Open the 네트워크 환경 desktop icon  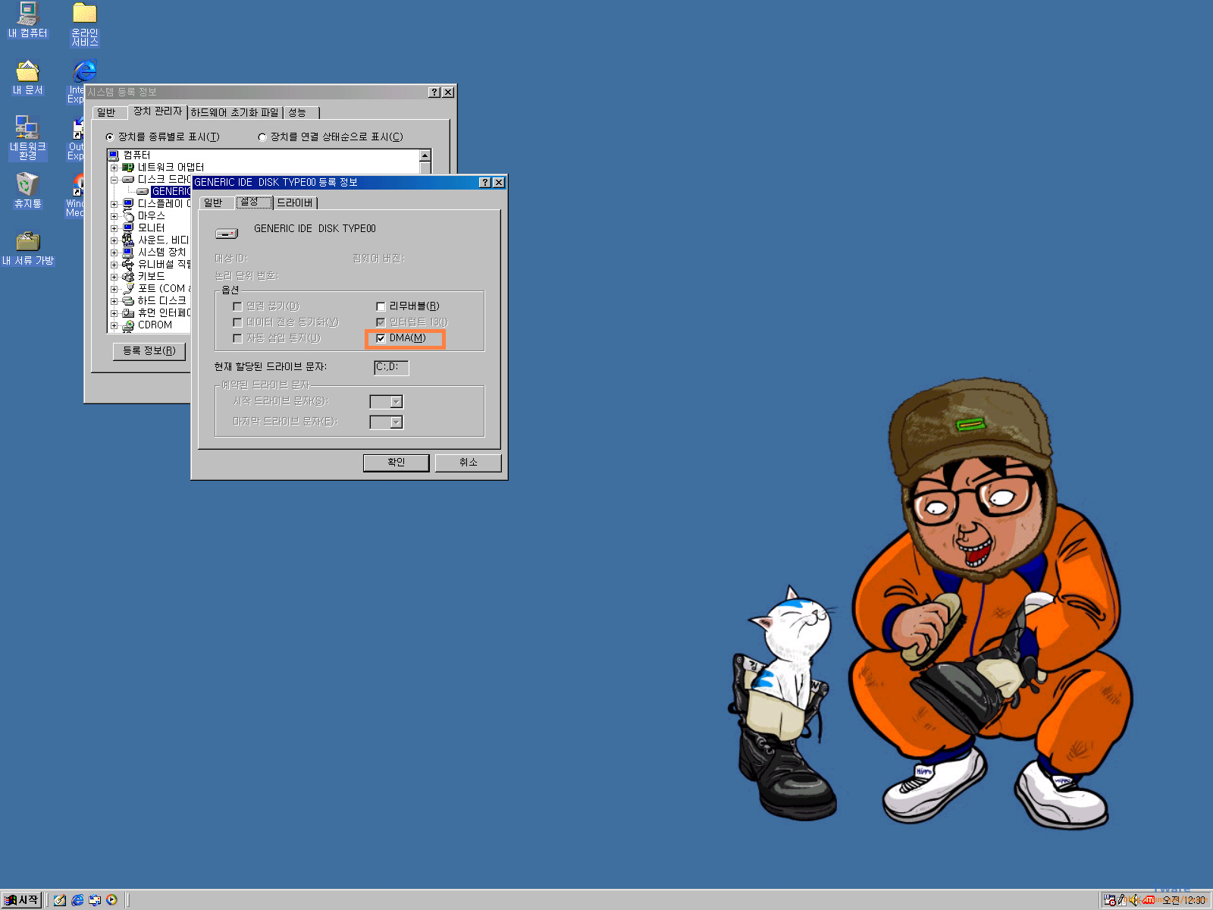pyautogui.click(x=27, y=138)
